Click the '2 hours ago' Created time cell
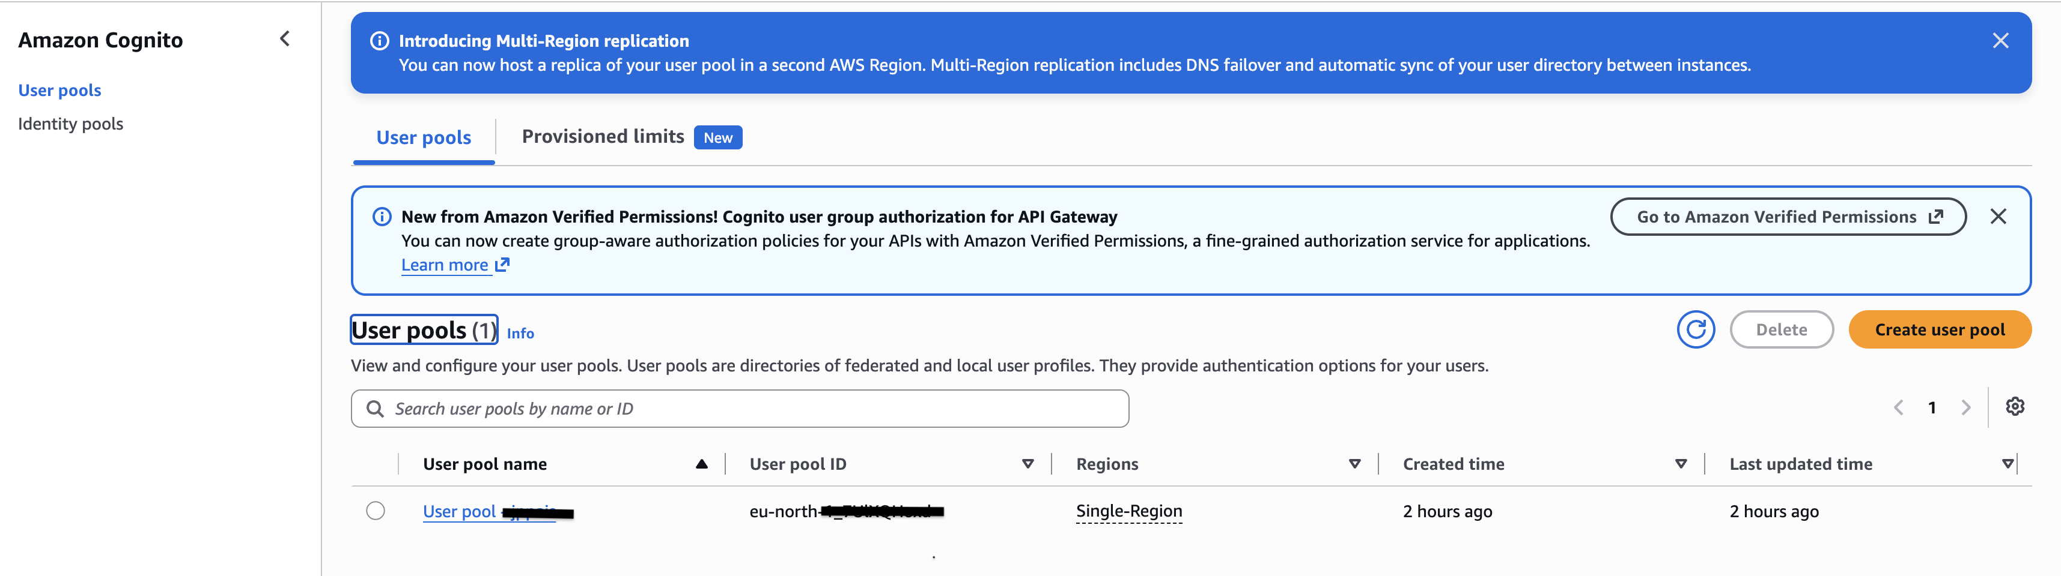Viewport: 2061px width, 576px height. pos(1448,511)
